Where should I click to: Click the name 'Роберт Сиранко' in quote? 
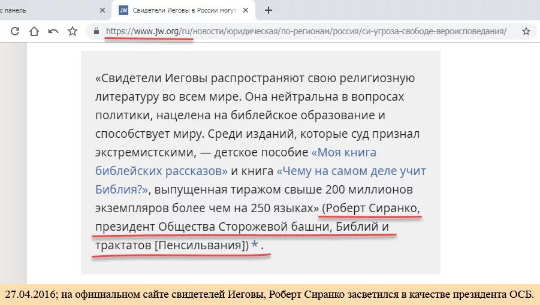pos(371,209)
